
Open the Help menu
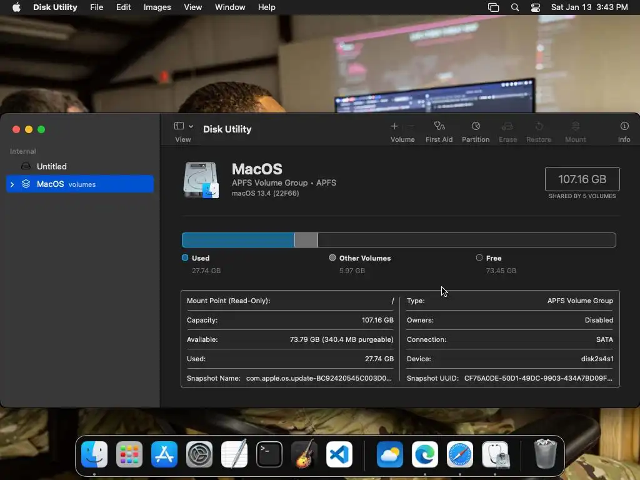click(266, 7)
